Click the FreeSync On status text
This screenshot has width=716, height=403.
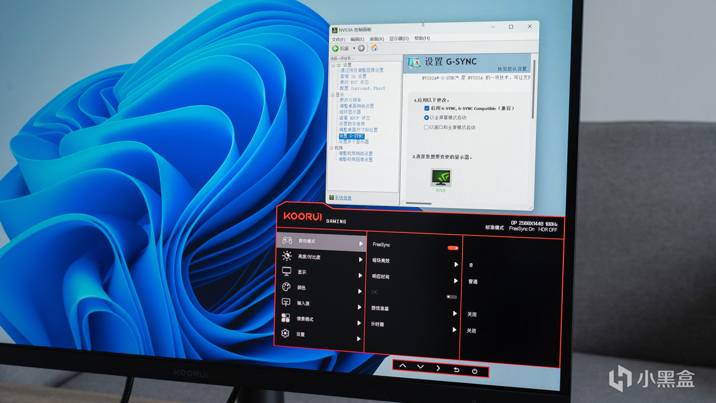pos(522,229)
